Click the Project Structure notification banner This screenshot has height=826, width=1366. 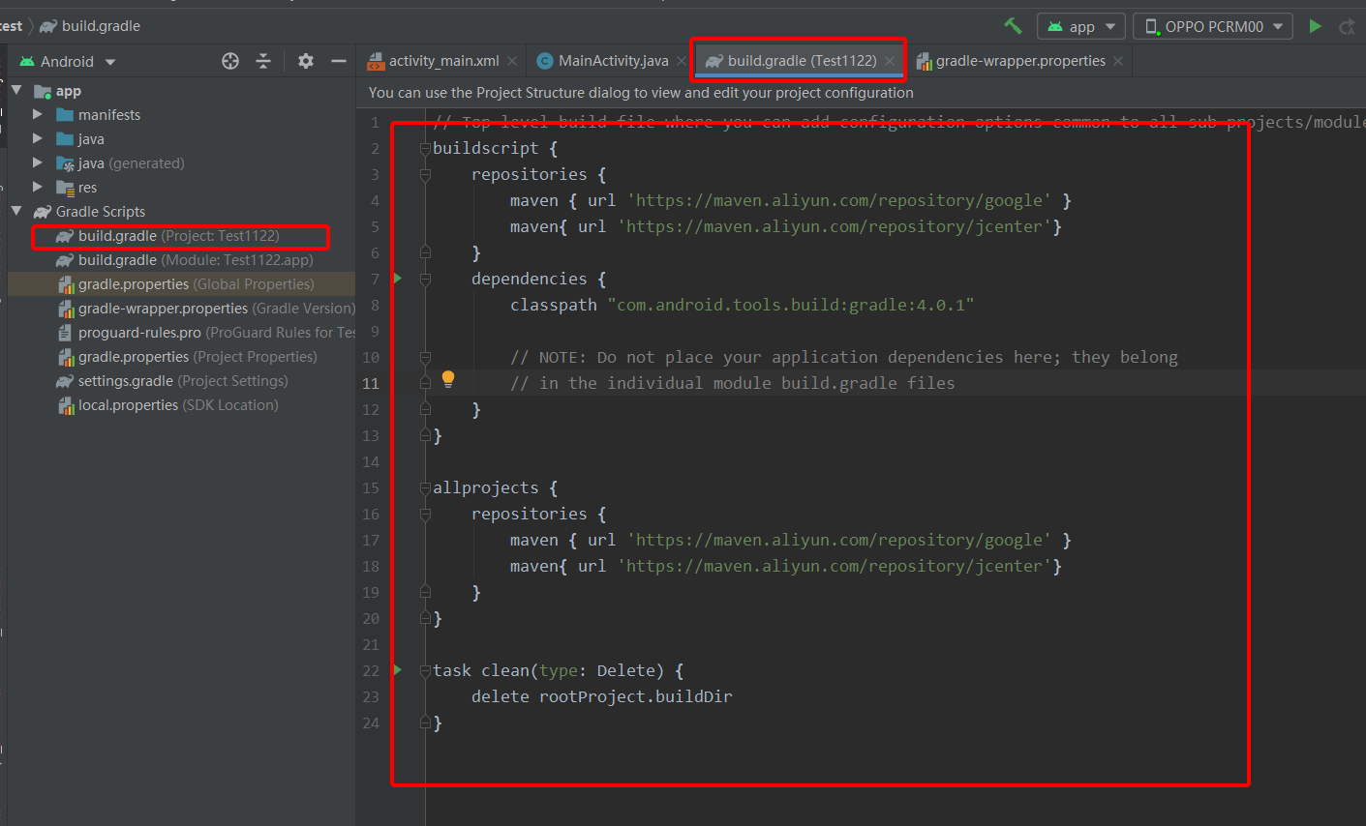point(641,93)
